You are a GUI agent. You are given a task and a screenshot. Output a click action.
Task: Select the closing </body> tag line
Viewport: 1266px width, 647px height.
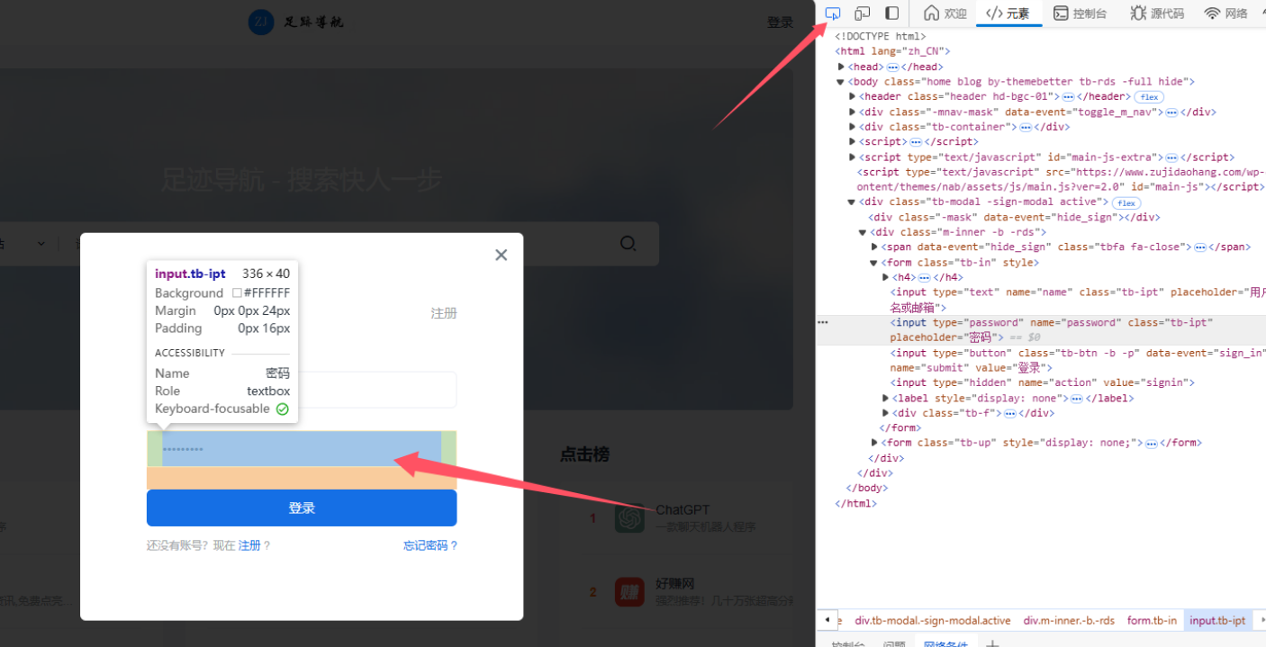867,489
